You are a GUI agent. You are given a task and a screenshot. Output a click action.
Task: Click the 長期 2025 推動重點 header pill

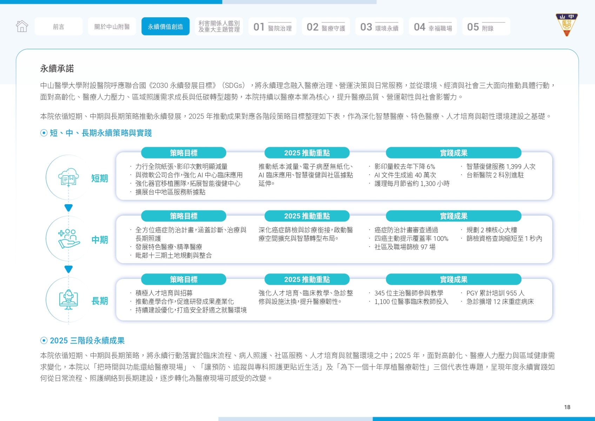307,280
